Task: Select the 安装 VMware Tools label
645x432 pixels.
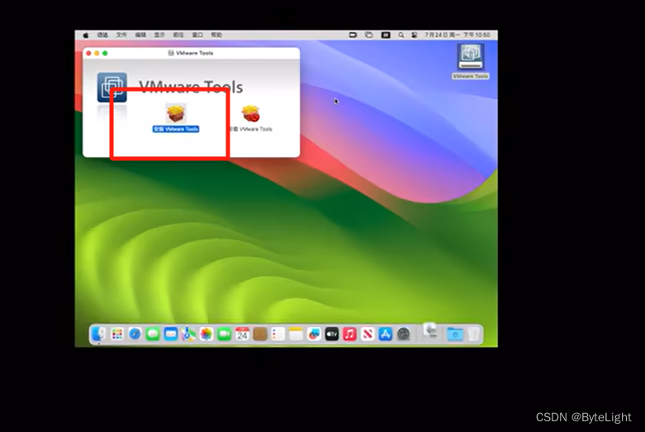Action: 176,129
